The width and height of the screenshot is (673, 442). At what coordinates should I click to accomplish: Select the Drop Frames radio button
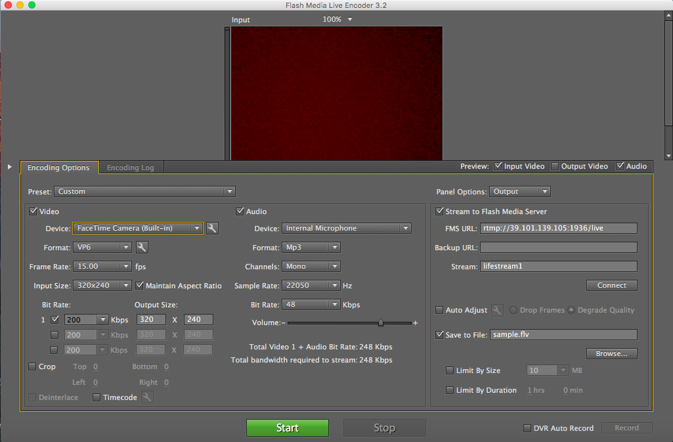pos(513,310)
